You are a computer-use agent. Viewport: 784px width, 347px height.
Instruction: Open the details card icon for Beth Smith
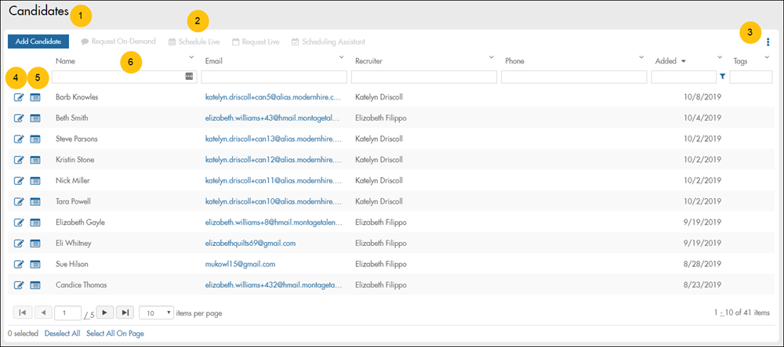35,117
